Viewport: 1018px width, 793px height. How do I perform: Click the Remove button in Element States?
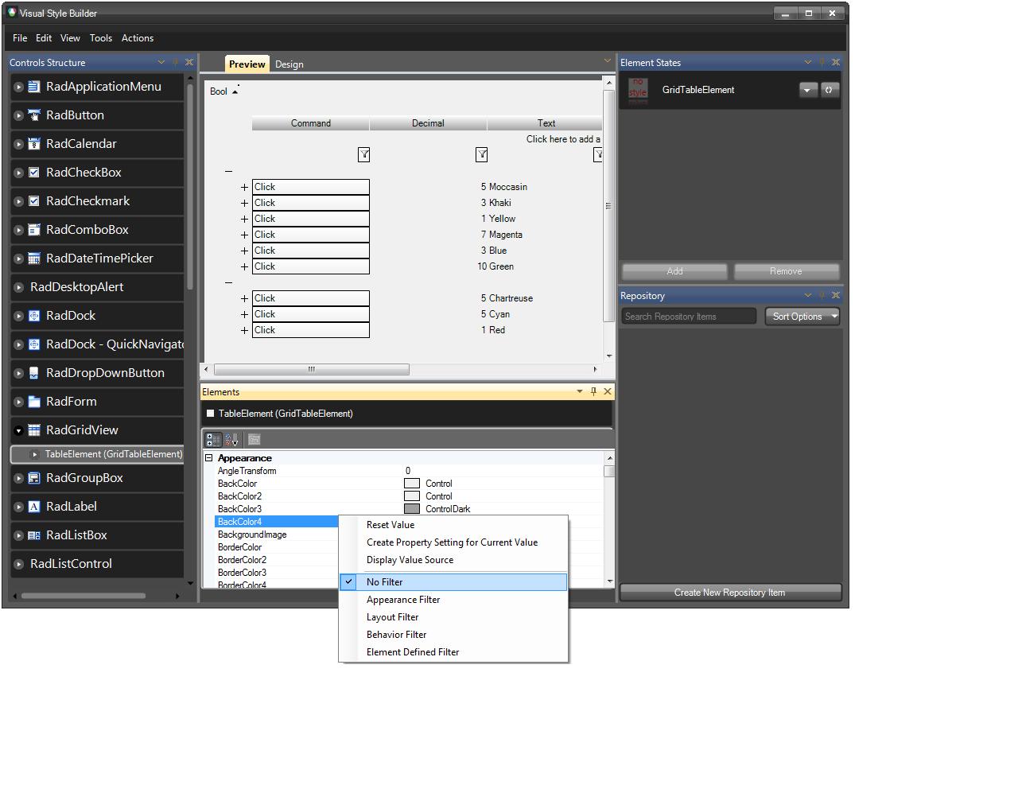786,271
